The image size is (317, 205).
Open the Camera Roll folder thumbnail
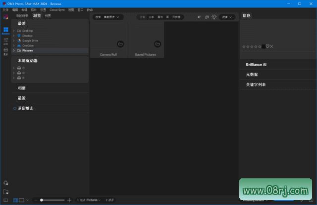(108, 40)
